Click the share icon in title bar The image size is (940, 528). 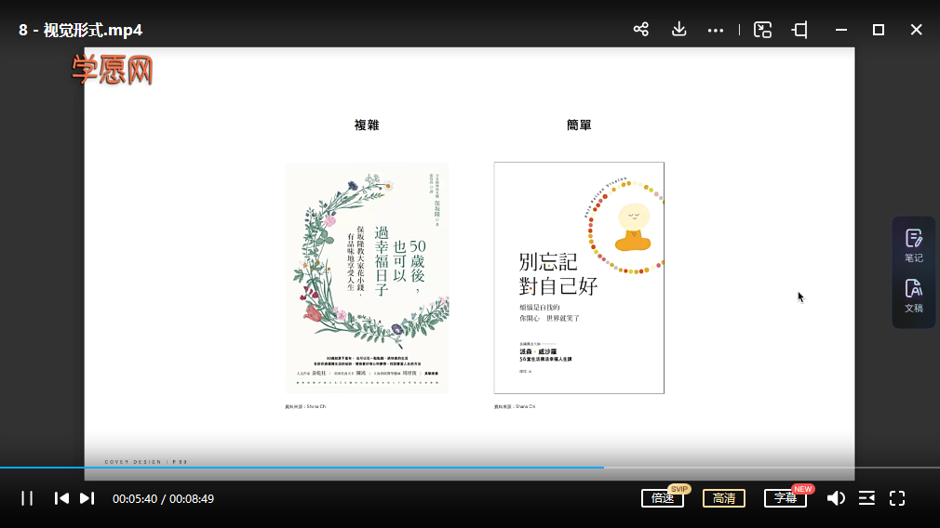[641, 30]
